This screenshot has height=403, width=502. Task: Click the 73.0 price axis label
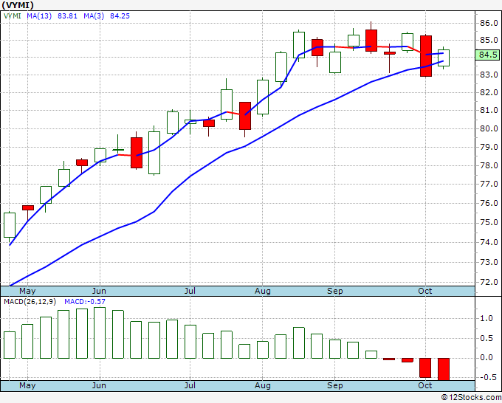click(x=489, y=263)
